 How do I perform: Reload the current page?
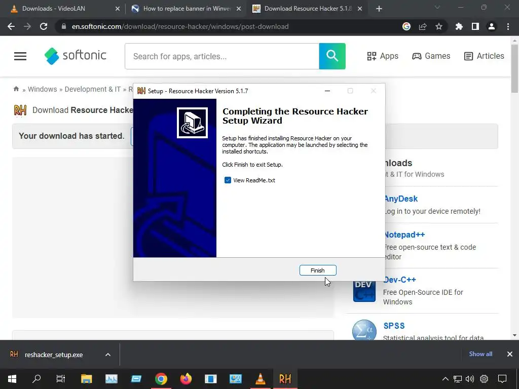click(44, 26)
